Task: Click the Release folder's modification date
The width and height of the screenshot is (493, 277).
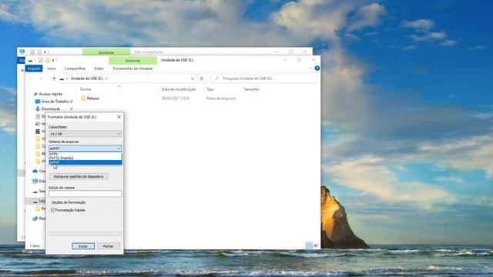Action: coord(175,98)
